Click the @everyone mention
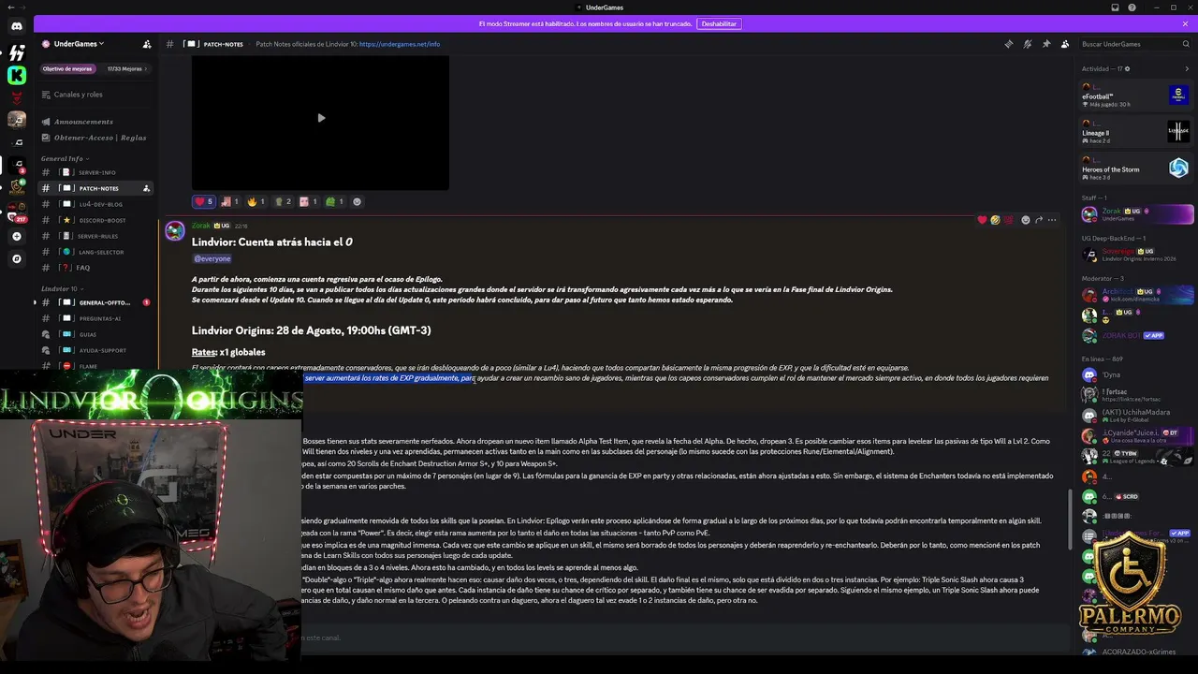1198x674 pixels. [212, 258]
